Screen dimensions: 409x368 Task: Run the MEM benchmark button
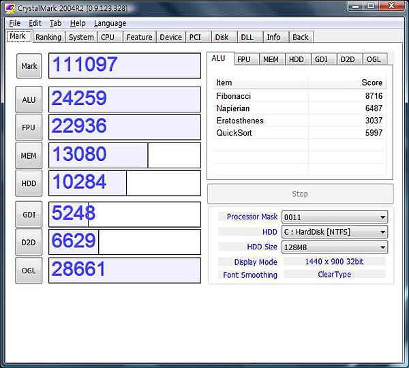[29, 155]
